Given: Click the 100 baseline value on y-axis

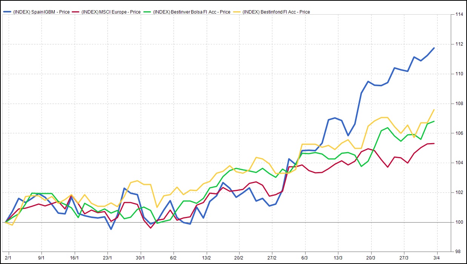Looking at the screenshot, I should (x=459, y=222).
